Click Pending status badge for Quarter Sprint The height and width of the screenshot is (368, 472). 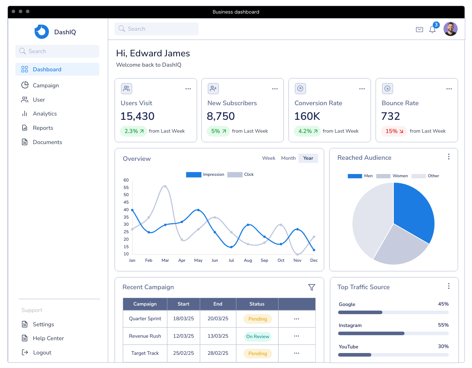[x=258, y=319]
